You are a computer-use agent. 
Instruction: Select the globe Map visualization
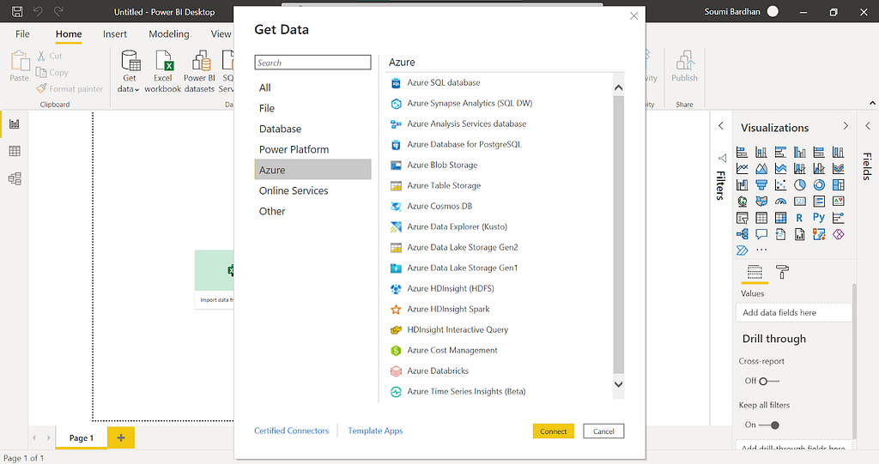pos(742,202)
